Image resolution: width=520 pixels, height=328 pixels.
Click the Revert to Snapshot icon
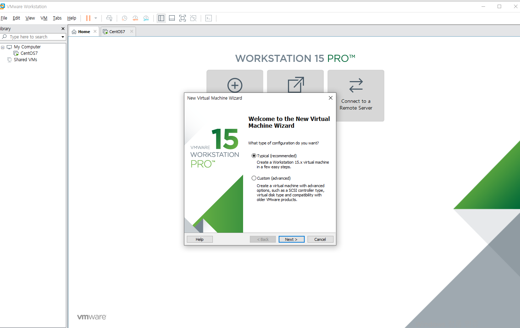[x=135, y=18]
